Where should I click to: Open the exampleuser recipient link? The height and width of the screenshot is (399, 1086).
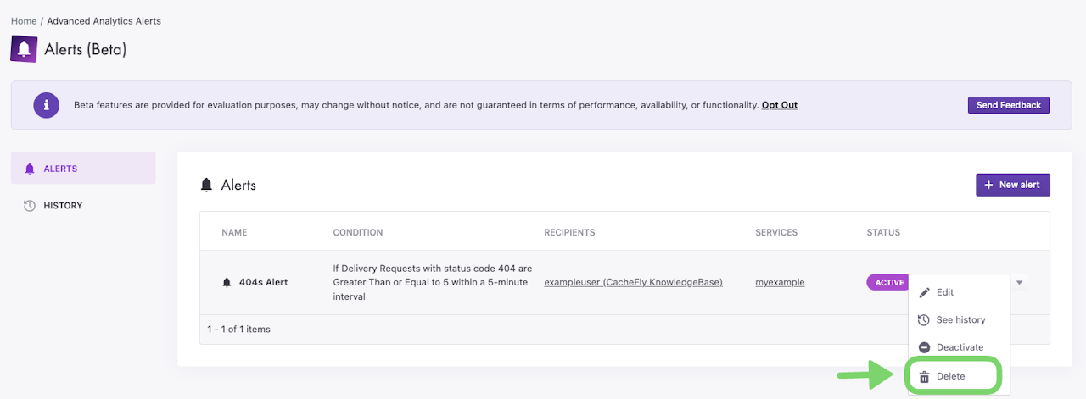coord(633,282)
